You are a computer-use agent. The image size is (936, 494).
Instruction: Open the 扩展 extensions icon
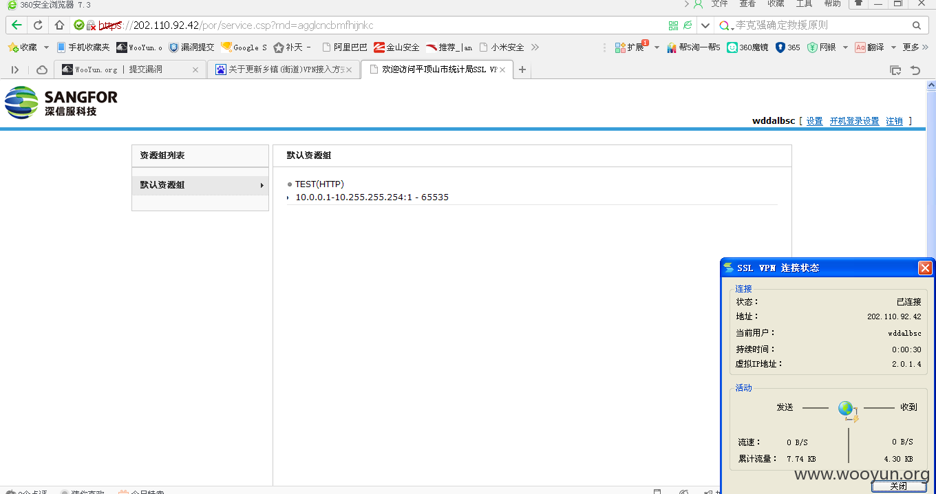(630, 47)
